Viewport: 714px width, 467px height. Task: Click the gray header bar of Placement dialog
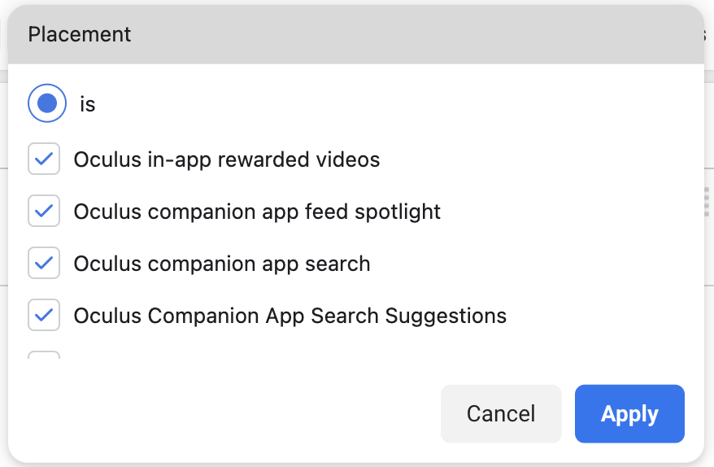(x=356, y=35)
